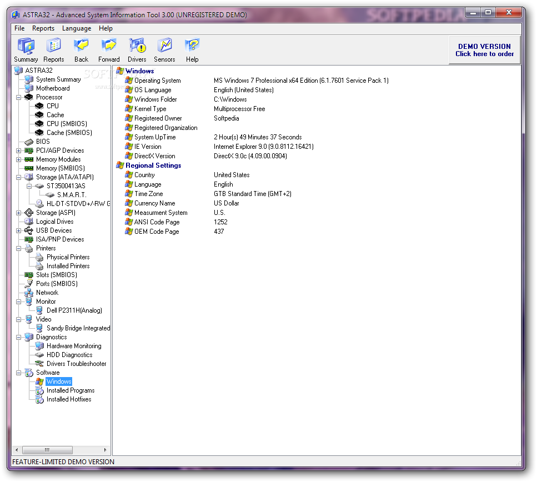Collapse the Printers tree node

pos(18,248)
